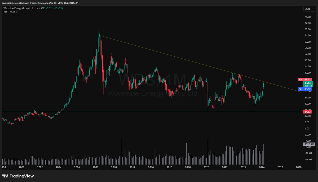The image size is (318, 182).
Task: Select the red 14.83 horizontal line label
Action: click(308, 112)
